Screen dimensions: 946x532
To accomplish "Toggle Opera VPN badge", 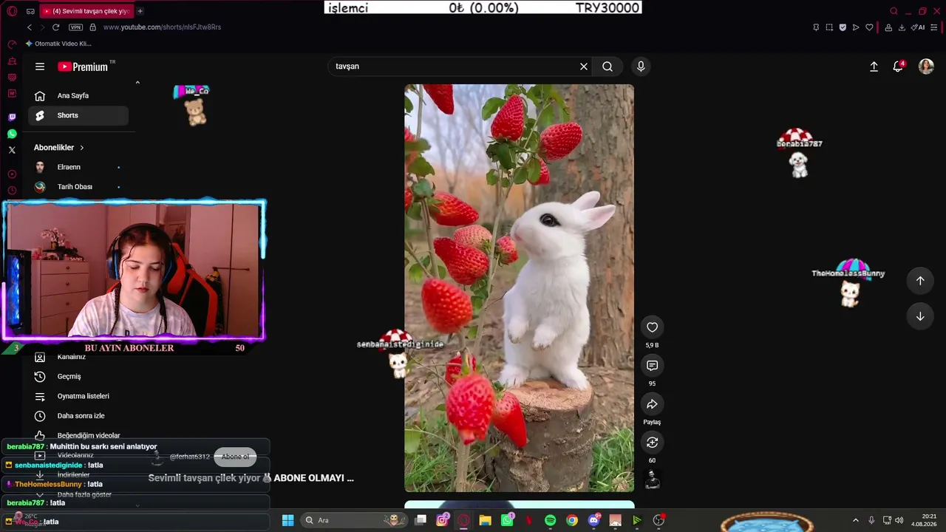I will [75, 27].
